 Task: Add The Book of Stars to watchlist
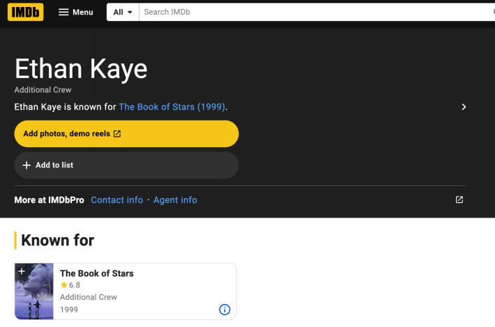tap(22, 271)
